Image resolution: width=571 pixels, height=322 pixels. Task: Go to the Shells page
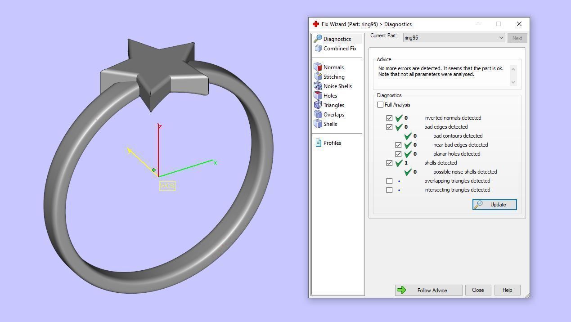coord(330,124)
